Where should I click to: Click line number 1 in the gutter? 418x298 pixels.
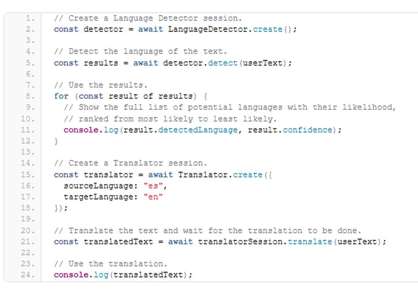pos(30,18)
